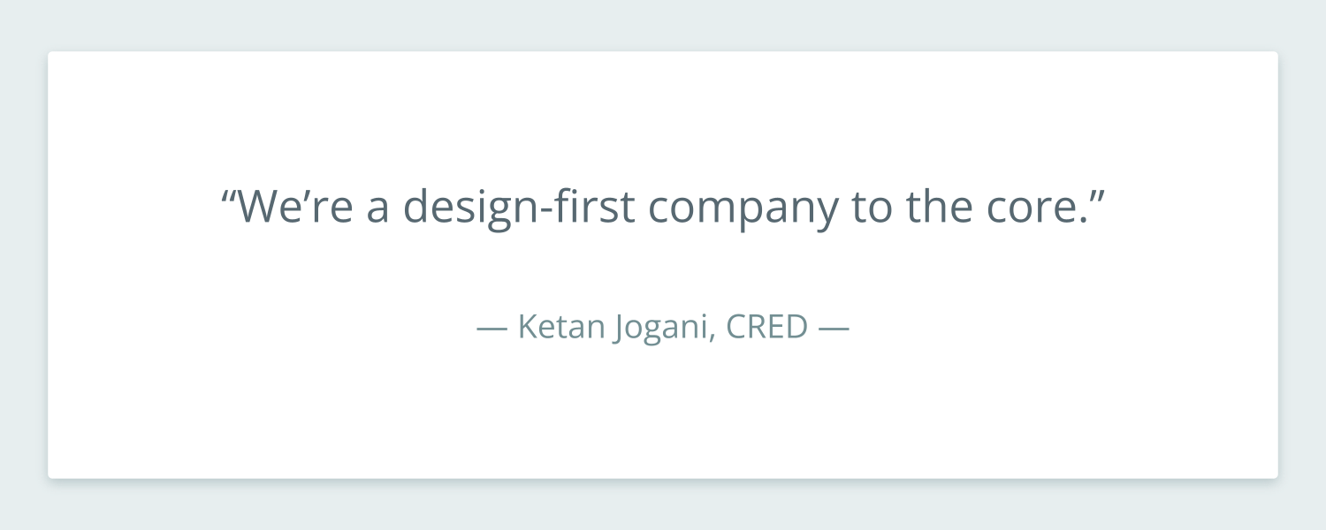This screenshot has height=530, width=1326.
Task: Click the opening quotation mark
Action: pos(228,194)
